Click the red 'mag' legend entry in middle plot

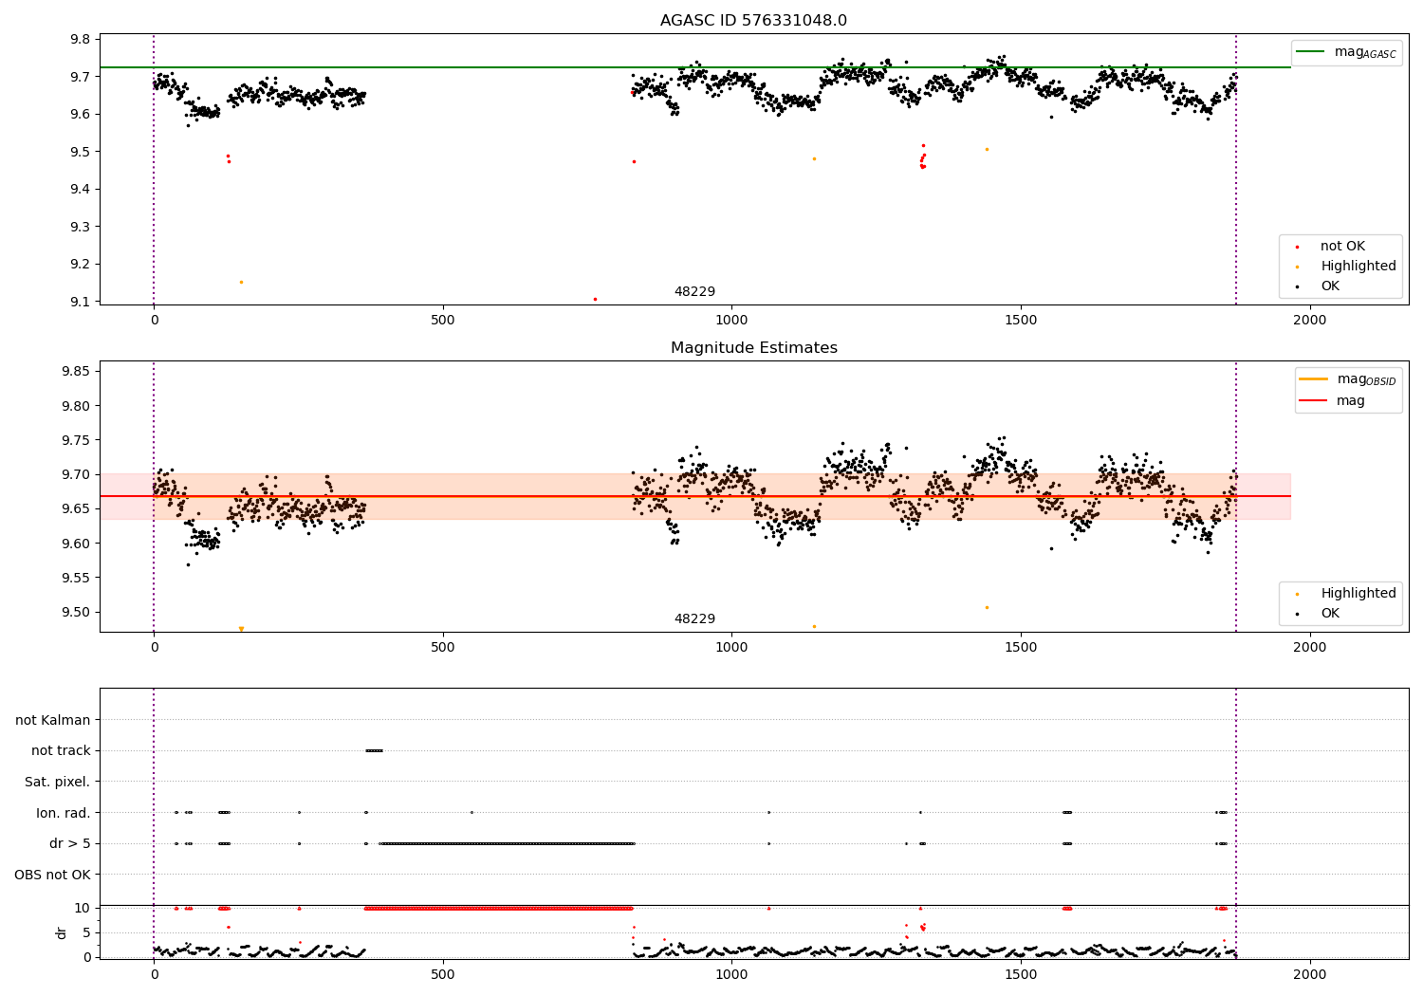click(1332, 401)
